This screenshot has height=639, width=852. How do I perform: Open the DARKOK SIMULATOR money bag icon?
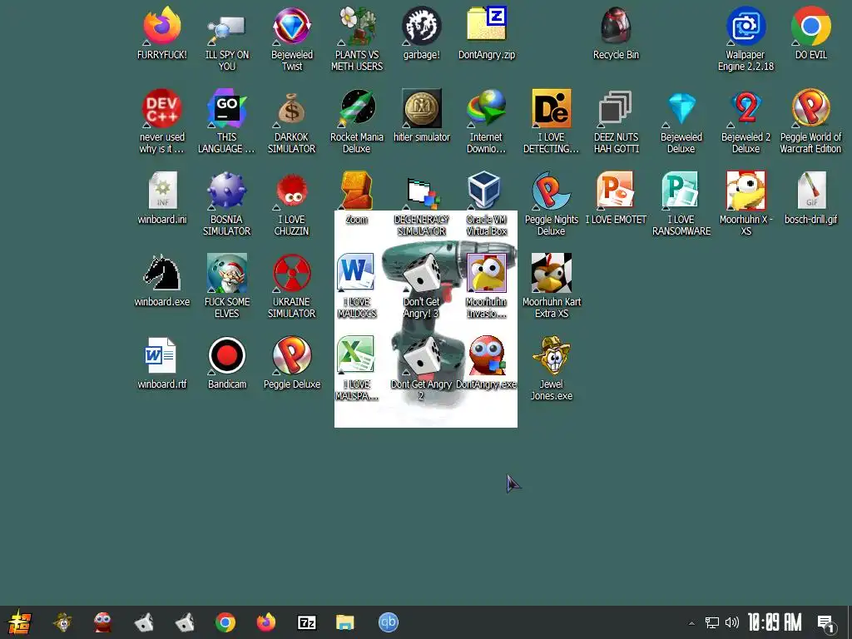[292, 121]
